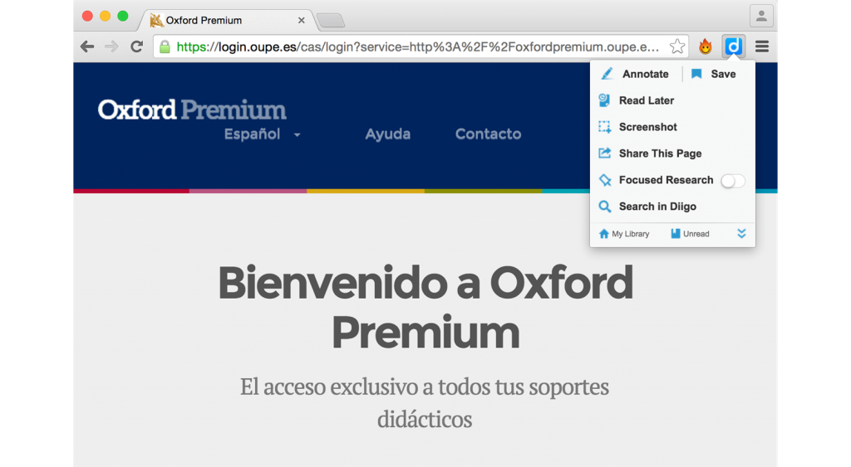
Task: Expand more Diigo options with double chevron
Action: [x=741, y=234]
